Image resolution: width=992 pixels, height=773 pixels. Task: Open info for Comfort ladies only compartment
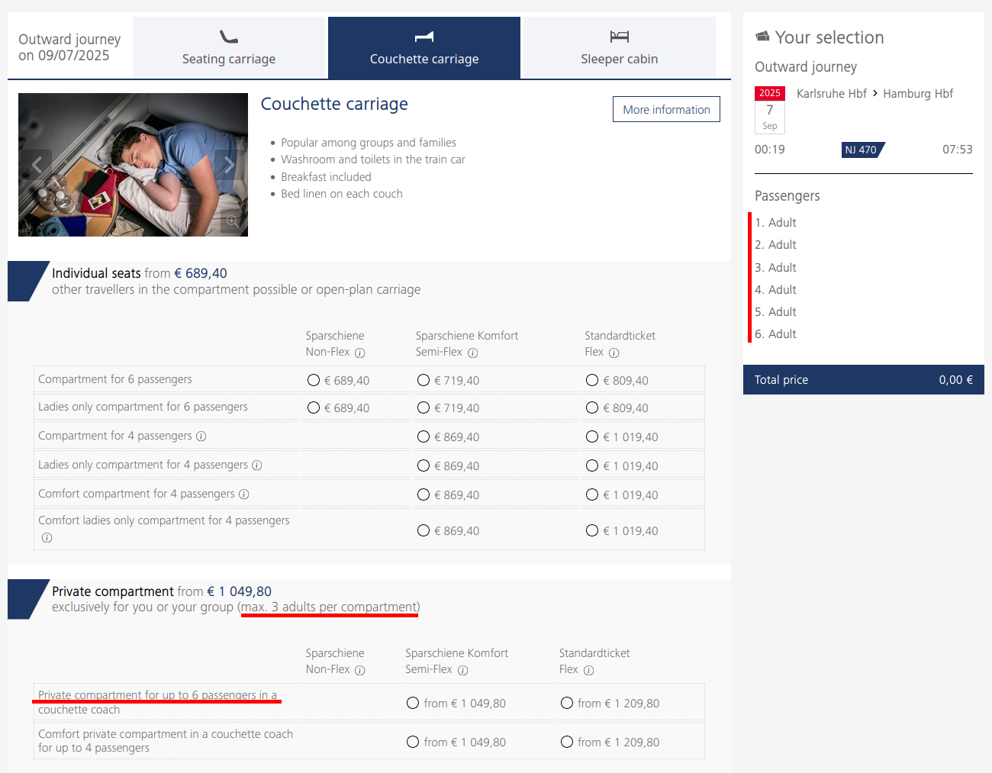[47, 538]
